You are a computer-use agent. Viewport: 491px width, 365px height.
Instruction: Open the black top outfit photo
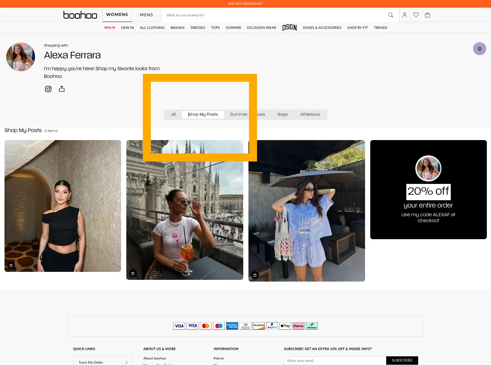(63, 206)
